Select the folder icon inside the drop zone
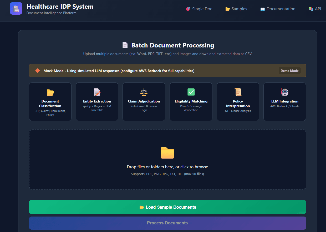Viewport: 326px width, 232px height. pyautogui.click(x=167, y=153)
